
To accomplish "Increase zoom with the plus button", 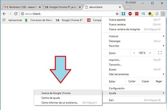I will pos(150,53).
